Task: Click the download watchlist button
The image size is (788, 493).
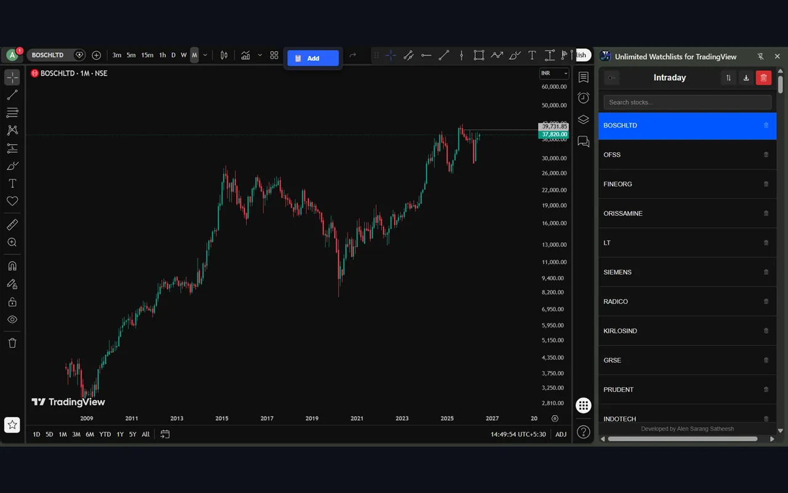Action: (x=746, y=78)
